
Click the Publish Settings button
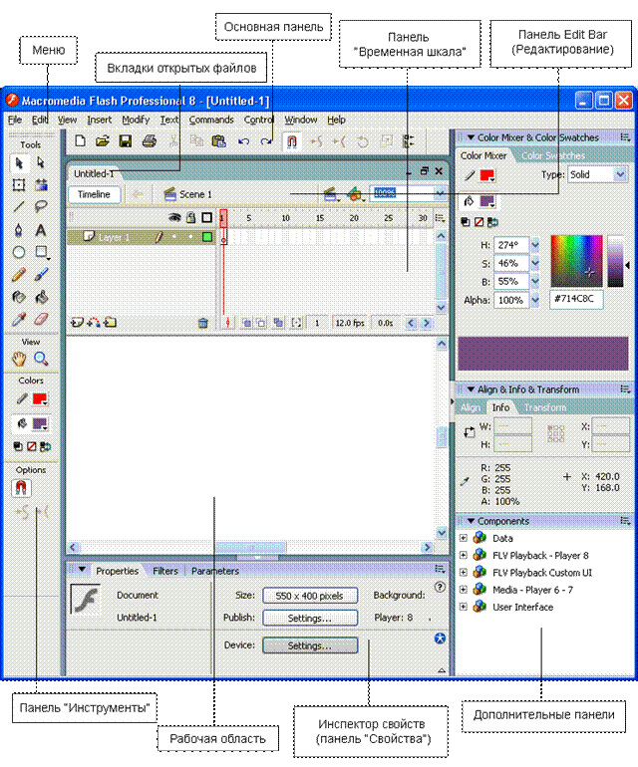tap(310, 618)
